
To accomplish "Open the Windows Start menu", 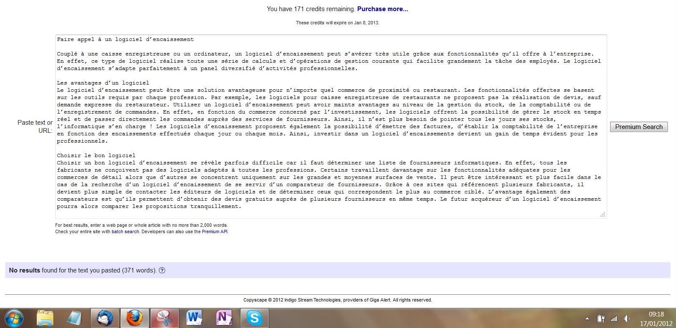I will [13, 318].
